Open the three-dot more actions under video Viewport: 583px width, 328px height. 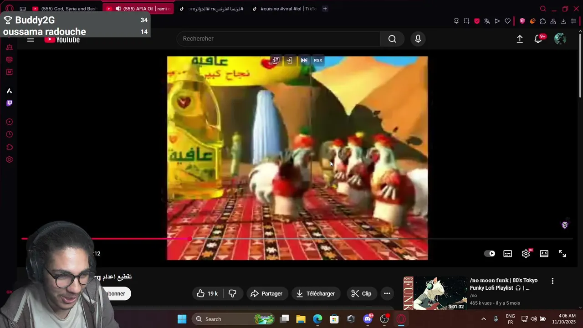click(387, 293)
